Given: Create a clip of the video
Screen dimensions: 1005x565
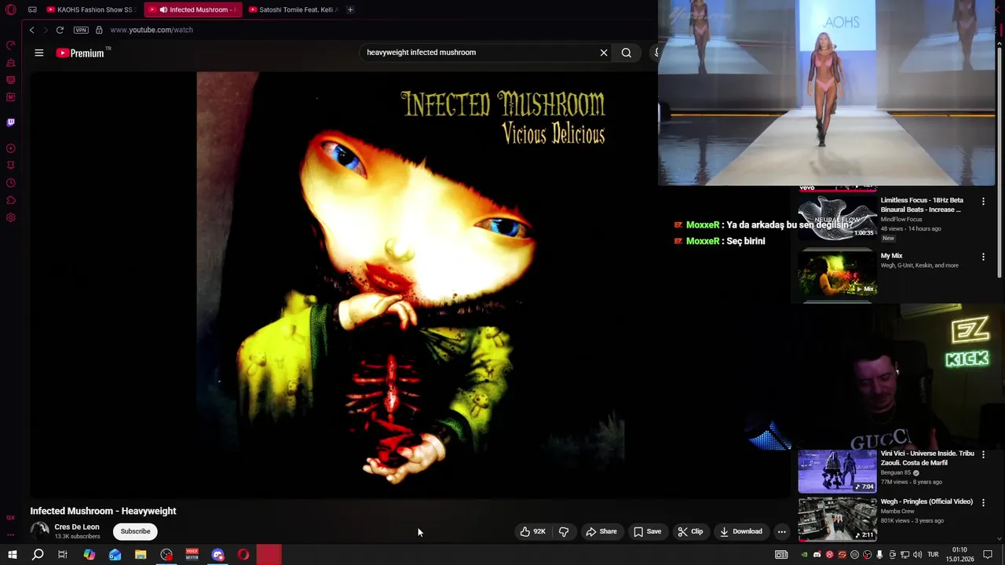Looking at the screenshot, I should [690, 531].
